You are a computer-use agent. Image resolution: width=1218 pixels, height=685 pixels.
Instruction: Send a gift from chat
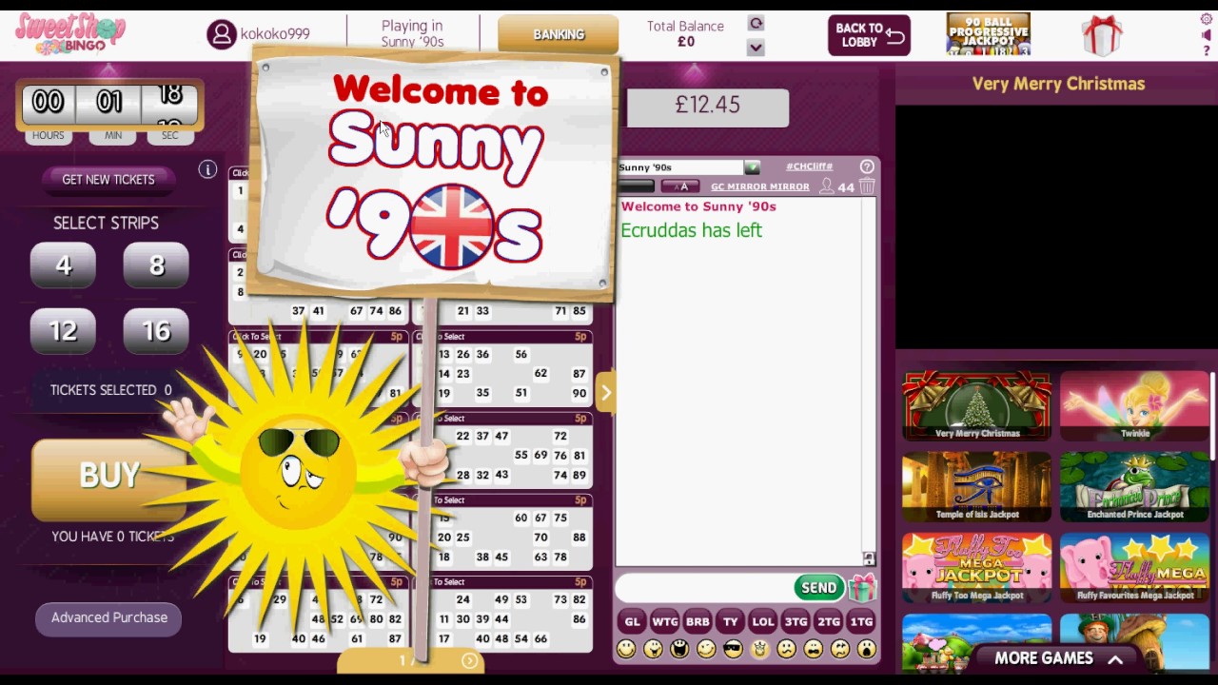(861, 588)
